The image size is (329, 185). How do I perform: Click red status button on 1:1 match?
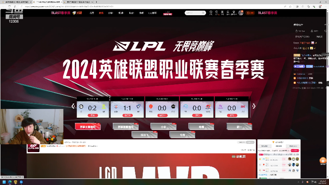click(x=127, y=116)
